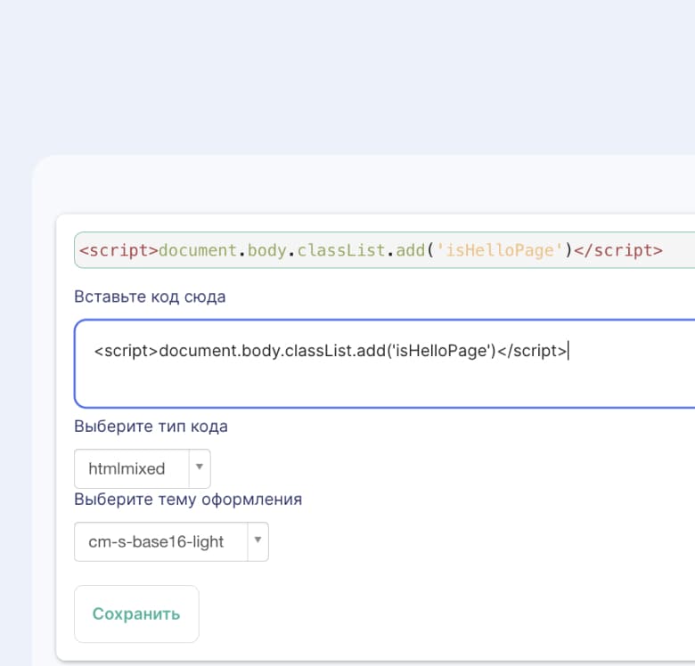
Task: Click the Сохранить button
Action: pos(136,613)
